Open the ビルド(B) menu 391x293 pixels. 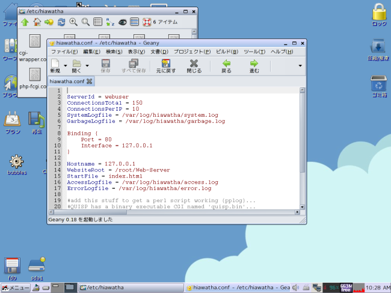227,52
